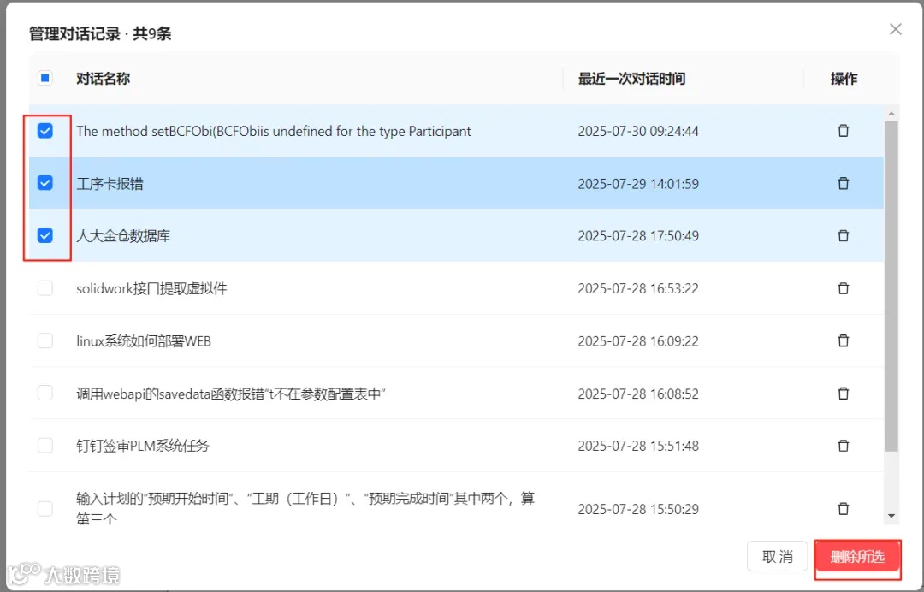Check the solidwork接口提取虚拟件 checkbox
The height and width of the screenshot is (592, 924).
tap(45, 288)
